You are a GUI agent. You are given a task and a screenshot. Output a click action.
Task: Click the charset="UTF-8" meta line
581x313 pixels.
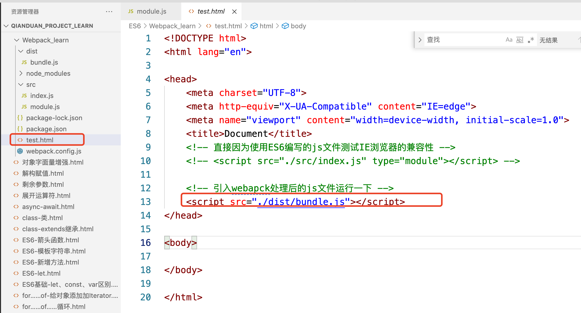(x=246, y=93)
